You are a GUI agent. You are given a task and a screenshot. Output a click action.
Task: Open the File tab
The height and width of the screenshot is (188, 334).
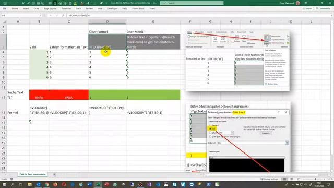coord(5,9)
